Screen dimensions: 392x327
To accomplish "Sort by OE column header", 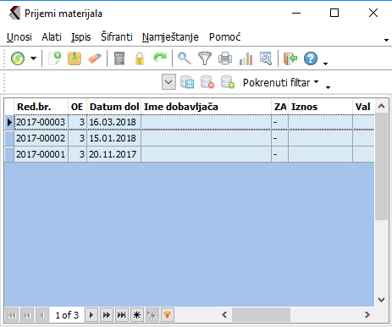I will [x=77, y=107].
